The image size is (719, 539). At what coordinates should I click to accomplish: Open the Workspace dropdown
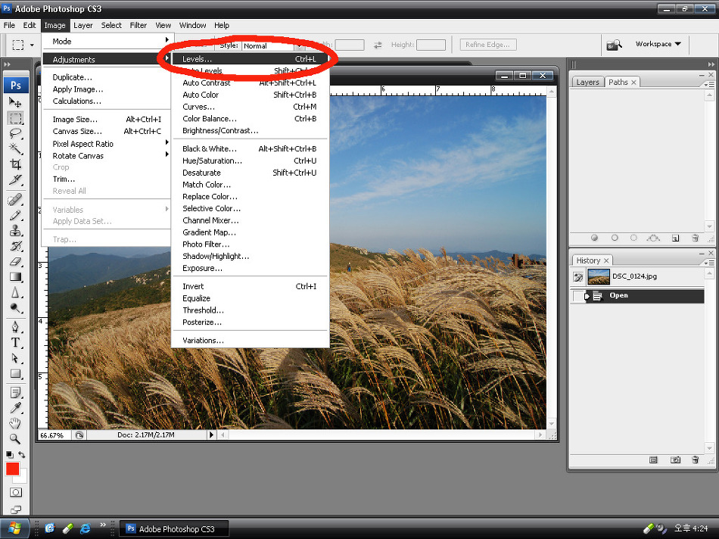[x=658, y=44]
